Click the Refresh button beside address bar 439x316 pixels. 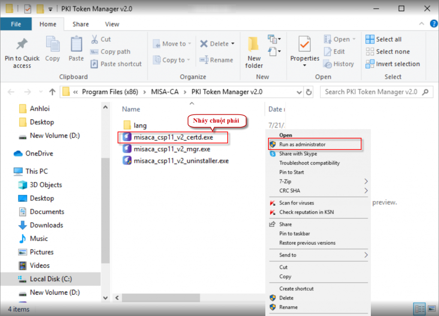coord(309,92)
